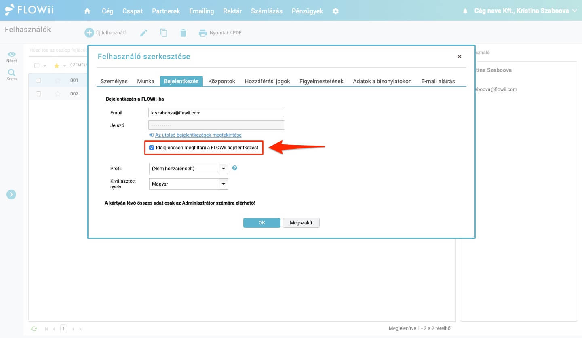Viewport: 582px width, 338px height.
Task: Star the user row 001
Action: (58, 80)
